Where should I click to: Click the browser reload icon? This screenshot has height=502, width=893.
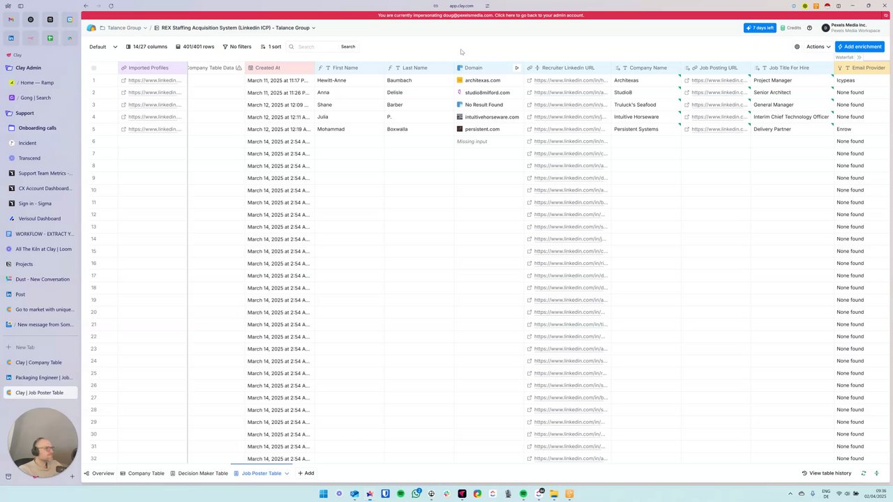[x=111, y=6]
